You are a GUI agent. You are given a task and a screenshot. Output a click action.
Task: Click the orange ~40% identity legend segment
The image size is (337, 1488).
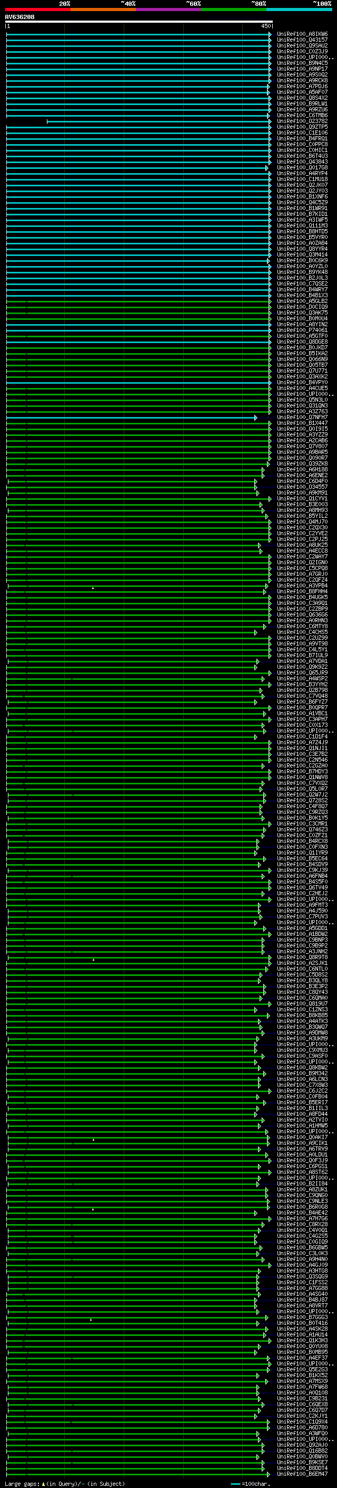point(103,10)
